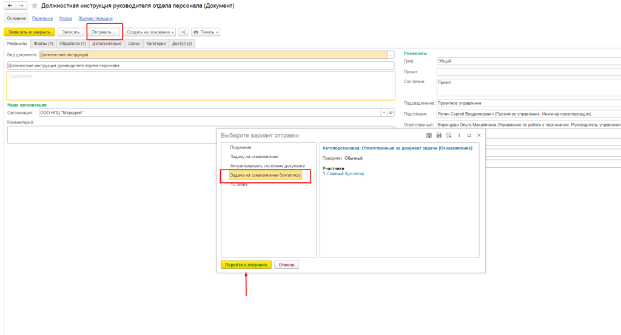Screen dimensions: 621x335
Task: Open the Организация field link icon
Action: (x=391, y=112)
